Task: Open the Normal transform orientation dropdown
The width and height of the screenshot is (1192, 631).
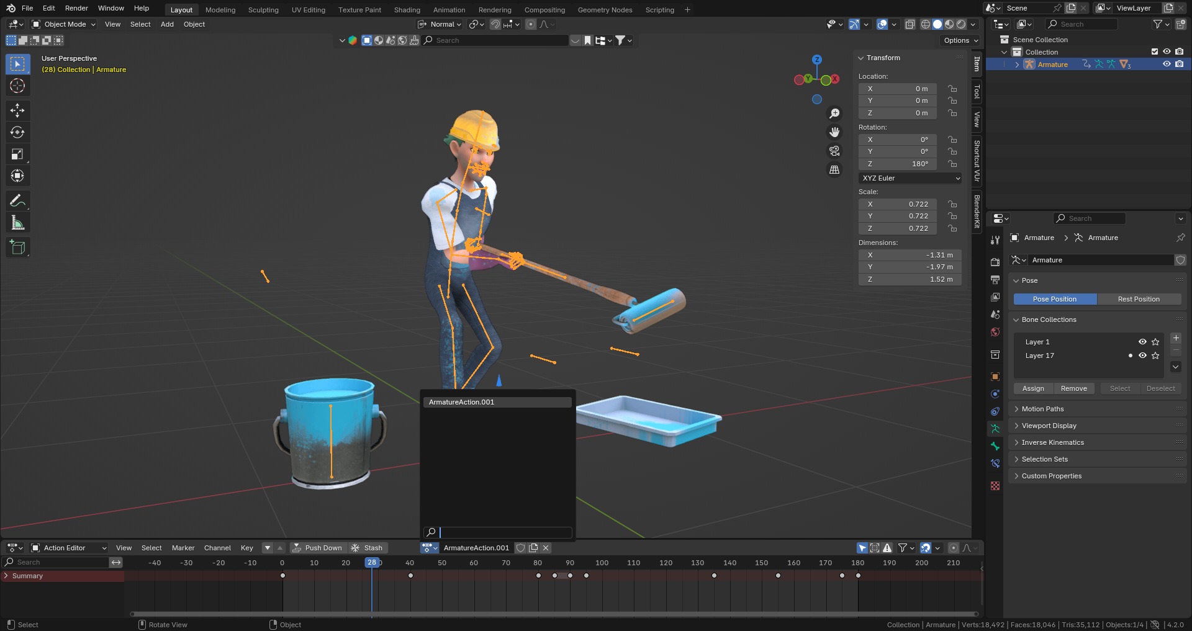Action: click(440, 24)
